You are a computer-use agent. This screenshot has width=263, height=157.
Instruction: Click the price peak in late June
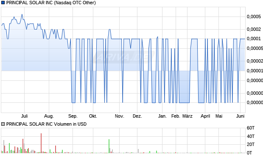22,14
